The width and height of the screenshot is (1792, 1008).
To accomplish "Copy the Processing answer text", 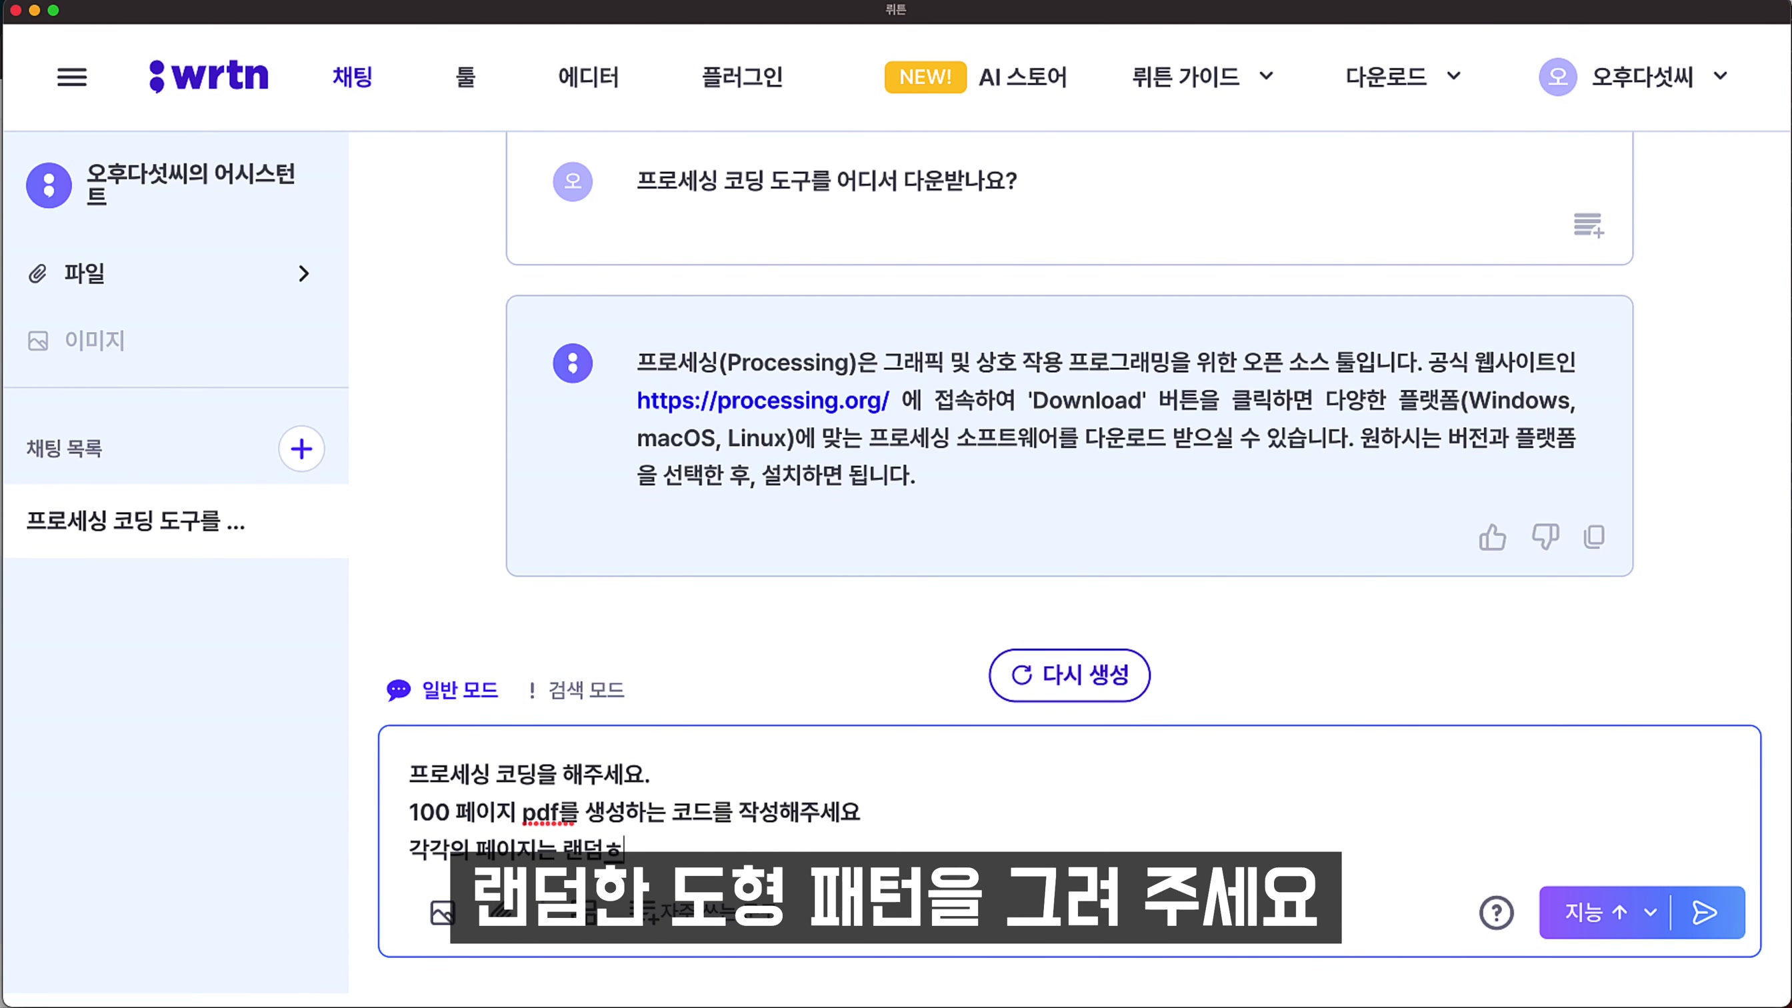I will click(1595, 537).
